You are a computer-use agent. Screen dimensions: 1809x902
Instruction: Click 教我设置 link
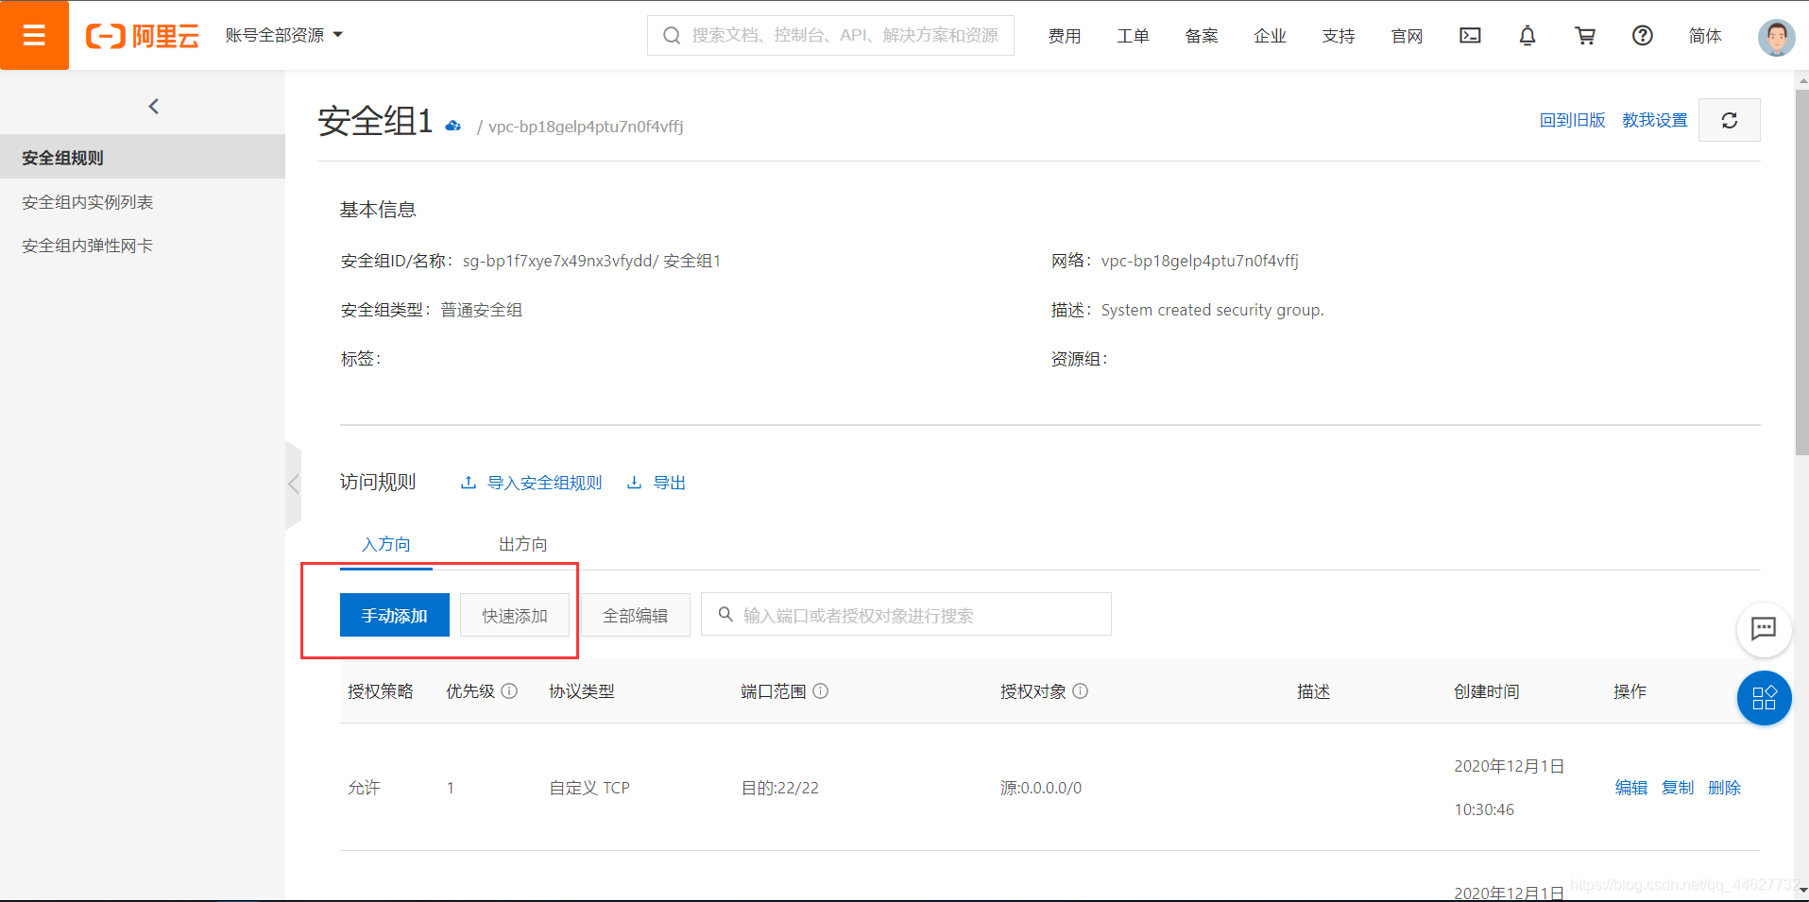pos(1654,120)
